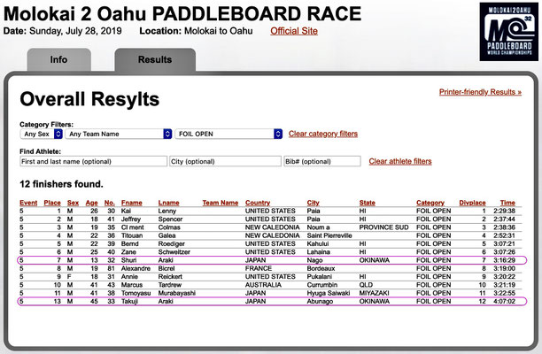Sort results by Team Name column
The width and height of the screenshot is (542, 354).
[x=221, y=203]
